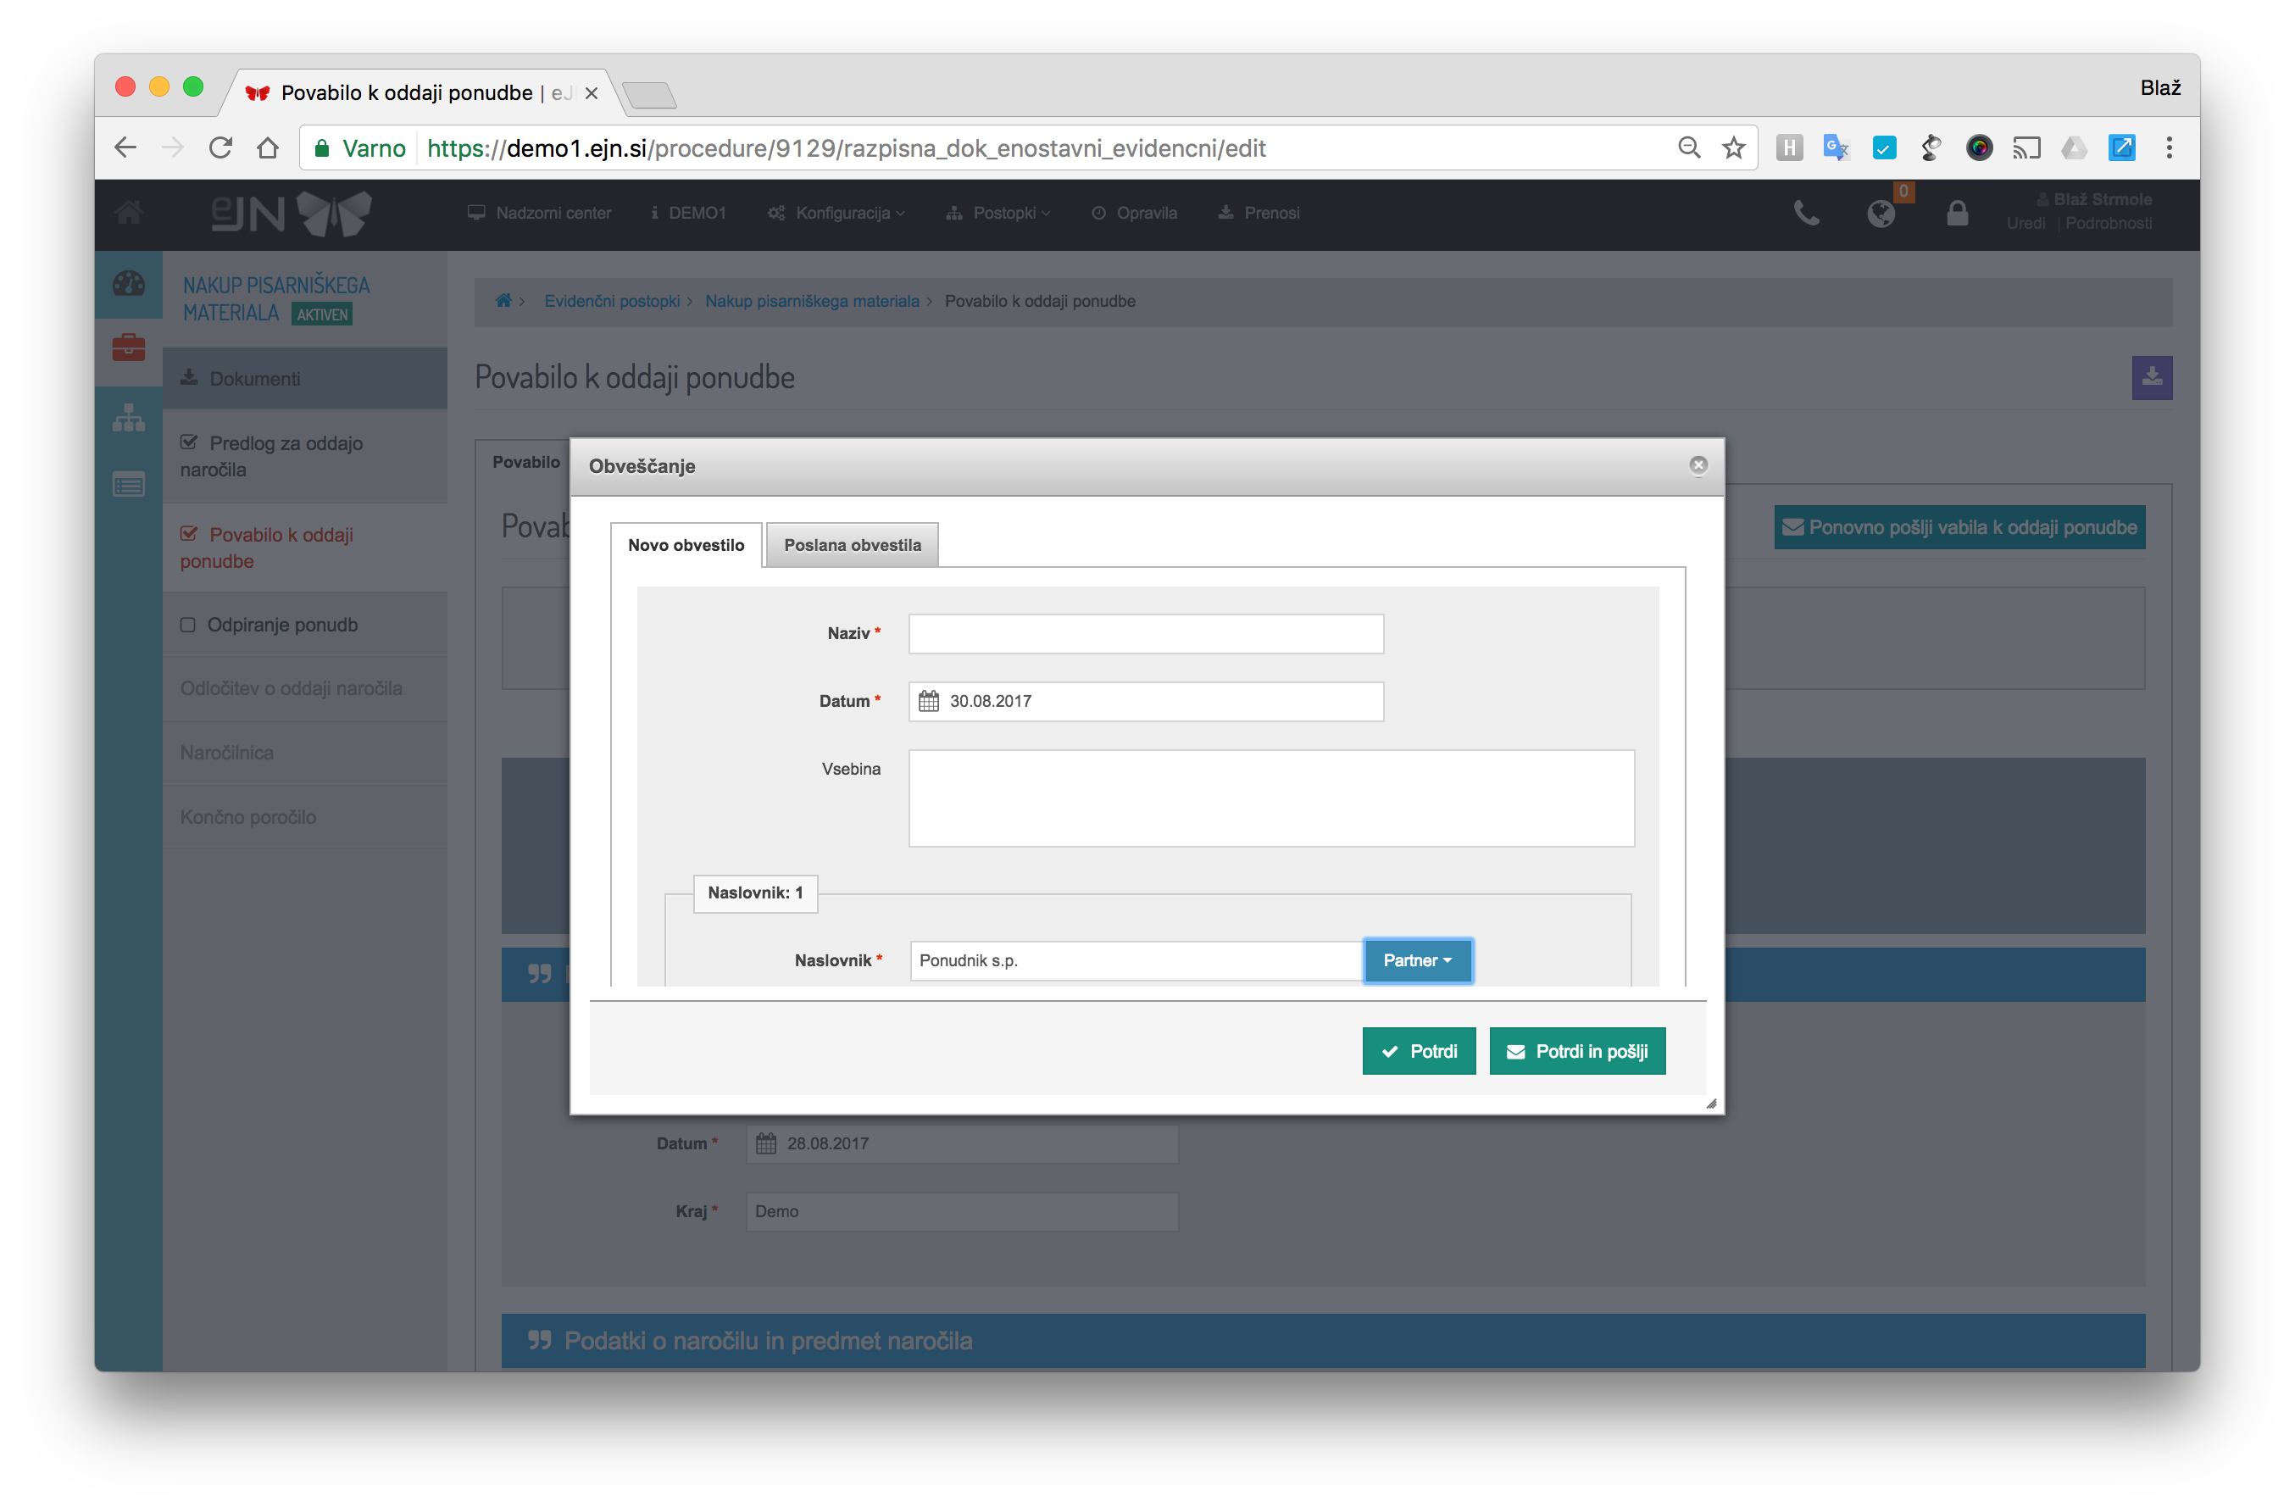Click the Naslovnik field with Ponudnik s.p.
Screen dimensions: 2295x1507
pos(1136,960)
